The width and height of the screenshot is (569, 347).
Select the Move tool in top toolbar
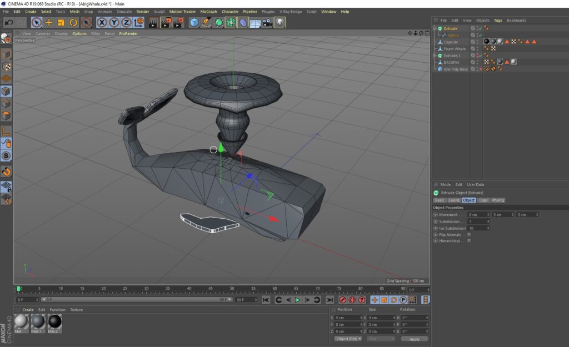pos(49,22)
